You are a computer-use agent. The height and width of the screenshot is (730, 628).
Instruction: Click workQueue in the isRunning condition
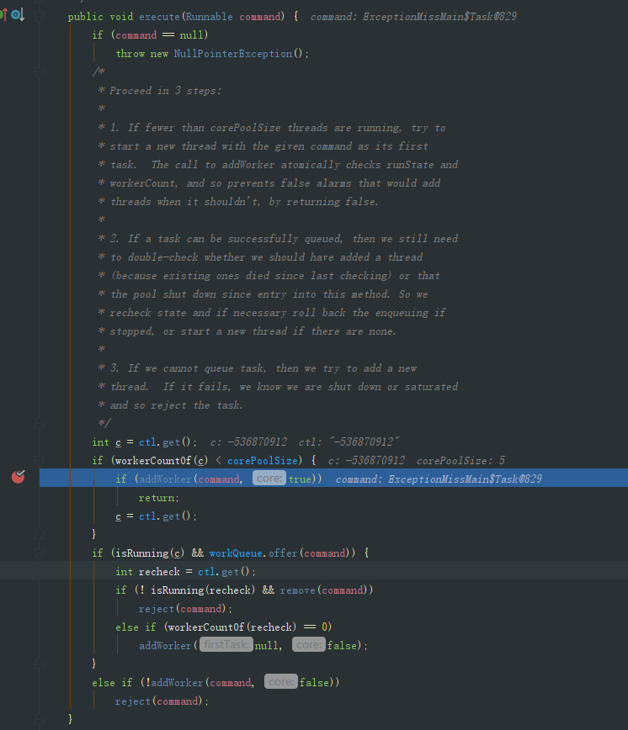(x=235, y=553)
